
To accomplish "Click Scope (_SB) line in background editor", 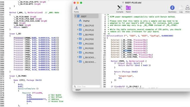I will coord(15,34).
